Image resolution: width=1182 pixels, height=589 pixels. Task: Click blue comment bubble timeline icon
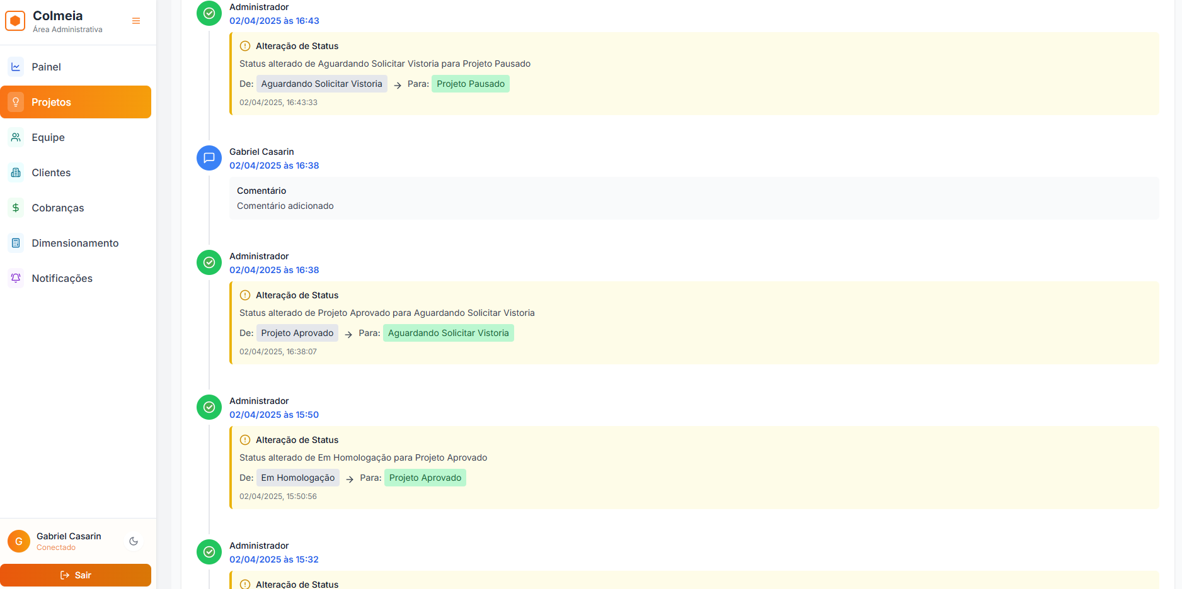point(209,158)
